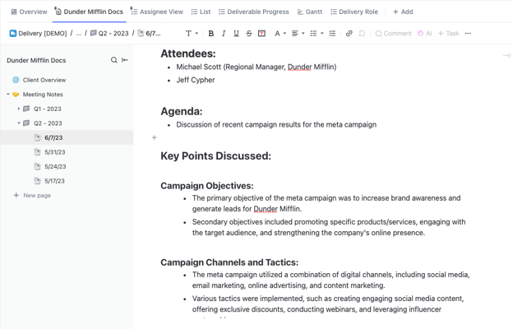513x329 pixels.
Task: Apply underline formatting
Action: coord(236,34)
